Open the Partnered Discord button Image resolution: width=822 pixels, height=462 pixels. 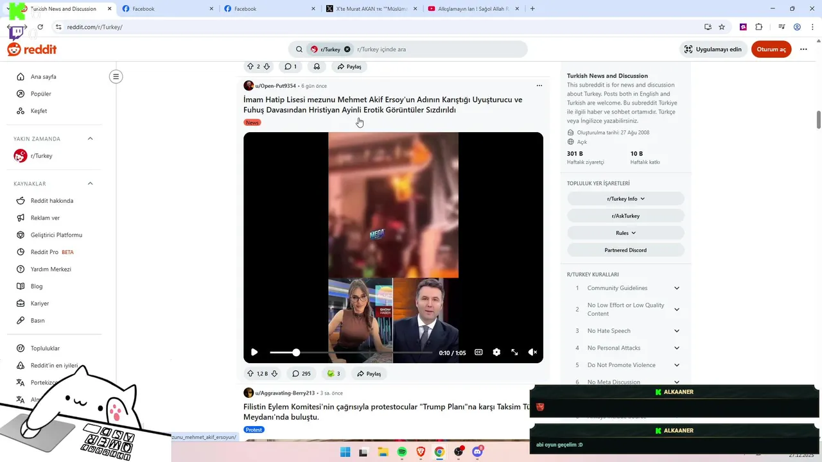pyautogui.click(x=625, y=250)
